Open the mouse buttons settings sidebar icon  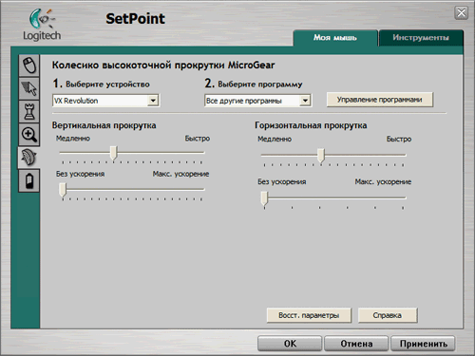(x=29, y=66)
